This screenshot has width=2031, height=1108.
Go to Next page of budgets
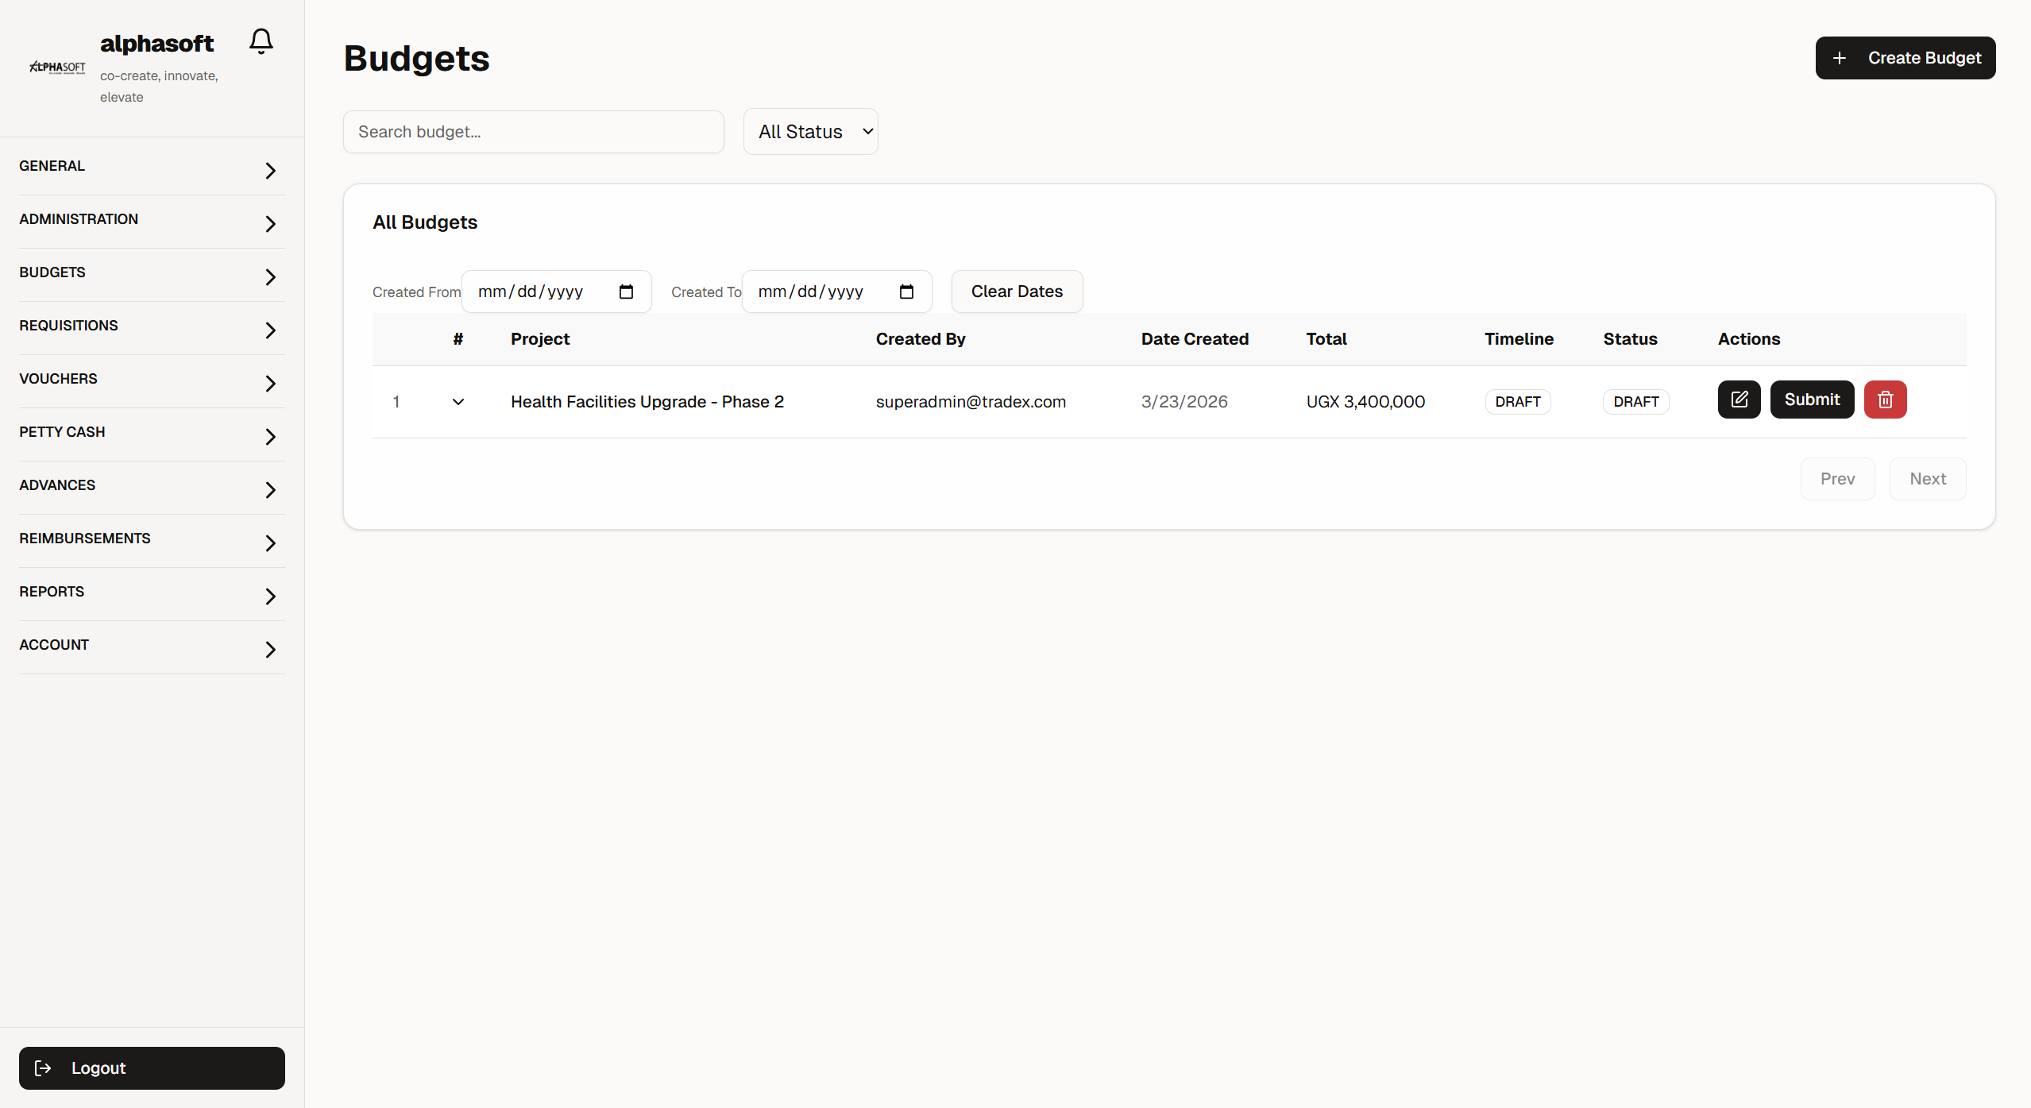(x=1927, y=479)
